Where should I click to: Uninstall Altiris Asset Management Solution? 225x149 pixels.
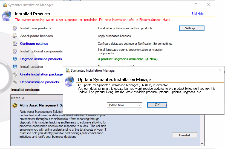[184, 135]
